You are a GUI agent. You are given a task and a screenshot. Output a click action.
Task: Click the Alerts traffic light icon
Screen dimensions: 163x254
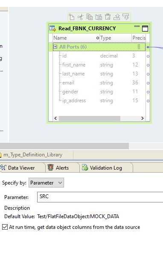tap(51, 167)
